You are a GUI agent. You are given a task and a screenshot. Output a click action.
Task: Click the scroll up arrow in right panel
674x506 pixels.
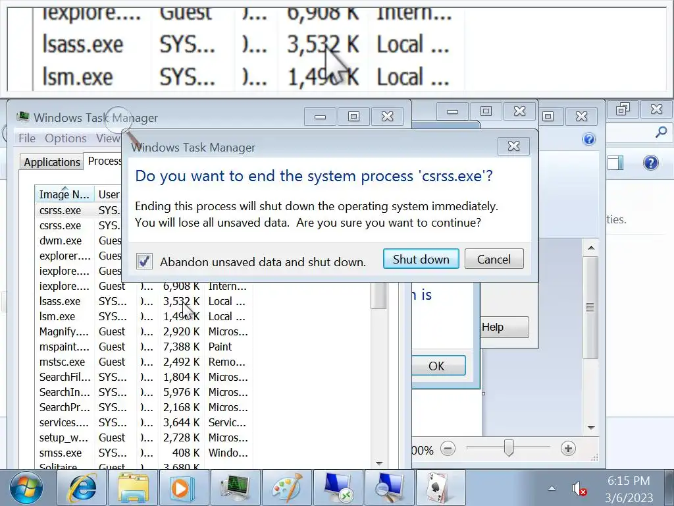pos(591,248)
